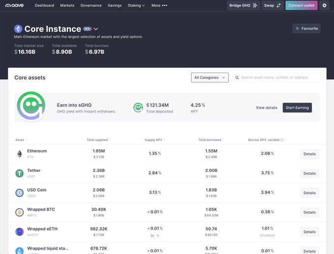Open the settings gear icon
This screenshot has width=334, height=254.
(324, 5)
